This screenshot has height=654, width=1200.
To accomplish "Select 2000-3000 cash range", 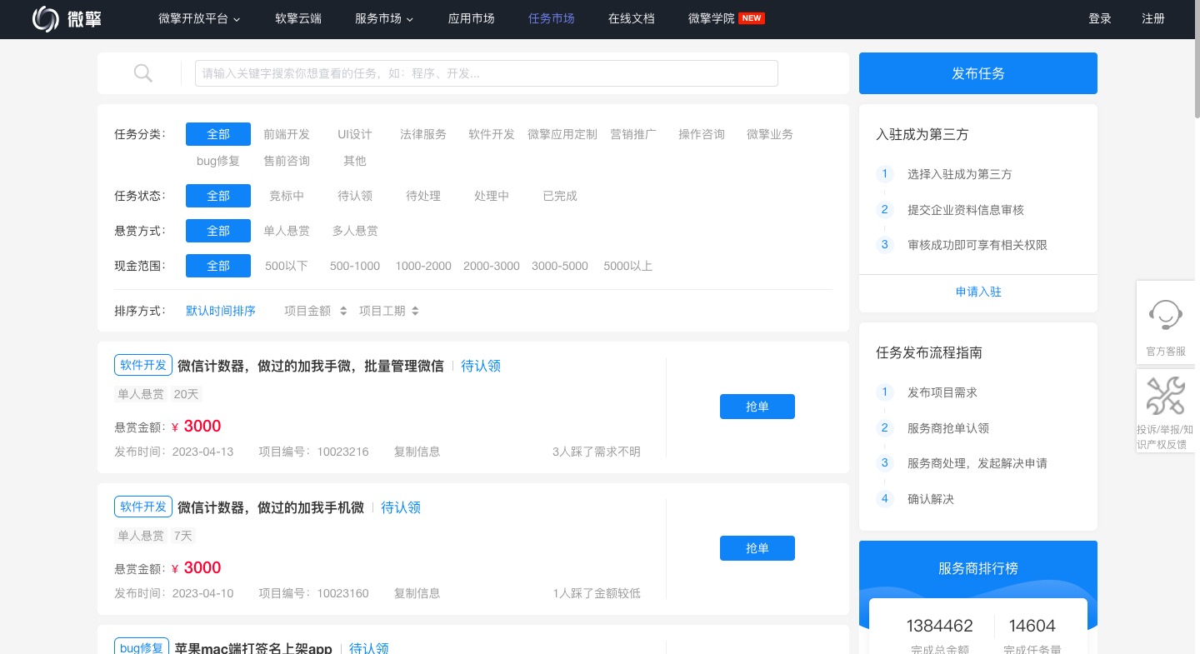I will coord(492,266).
